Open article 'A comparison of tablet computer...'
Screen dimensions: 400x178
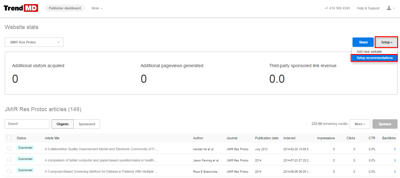pyautogui.click(x=101, y=161)
